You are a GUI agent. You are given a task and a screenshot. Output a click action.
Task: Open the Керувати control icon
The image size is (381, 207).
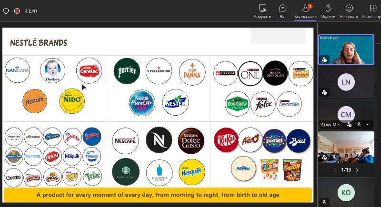263,8
